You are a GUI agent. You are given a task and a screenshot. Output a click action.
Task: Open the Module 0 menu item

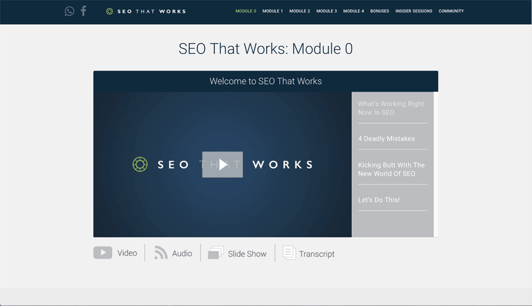click(246, 11)
